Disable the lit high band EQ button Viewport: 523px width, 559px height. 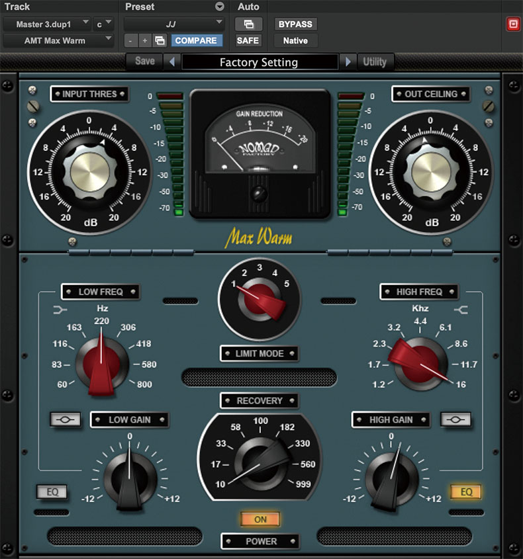click(466, 492)
